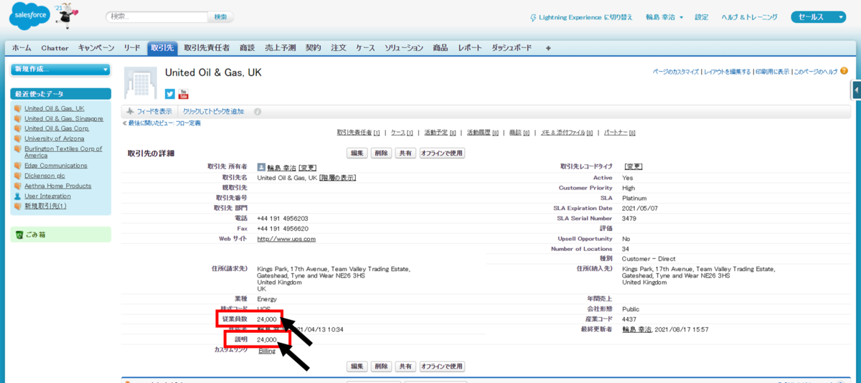Open the 印刷用に表示 link
The image size is (861, 383).
[x=772, y=72]
